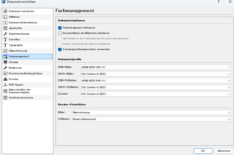This screenshot has width=234, height=155.
Task: Click the Farbmanagement color squares icon
Action: 5,57
